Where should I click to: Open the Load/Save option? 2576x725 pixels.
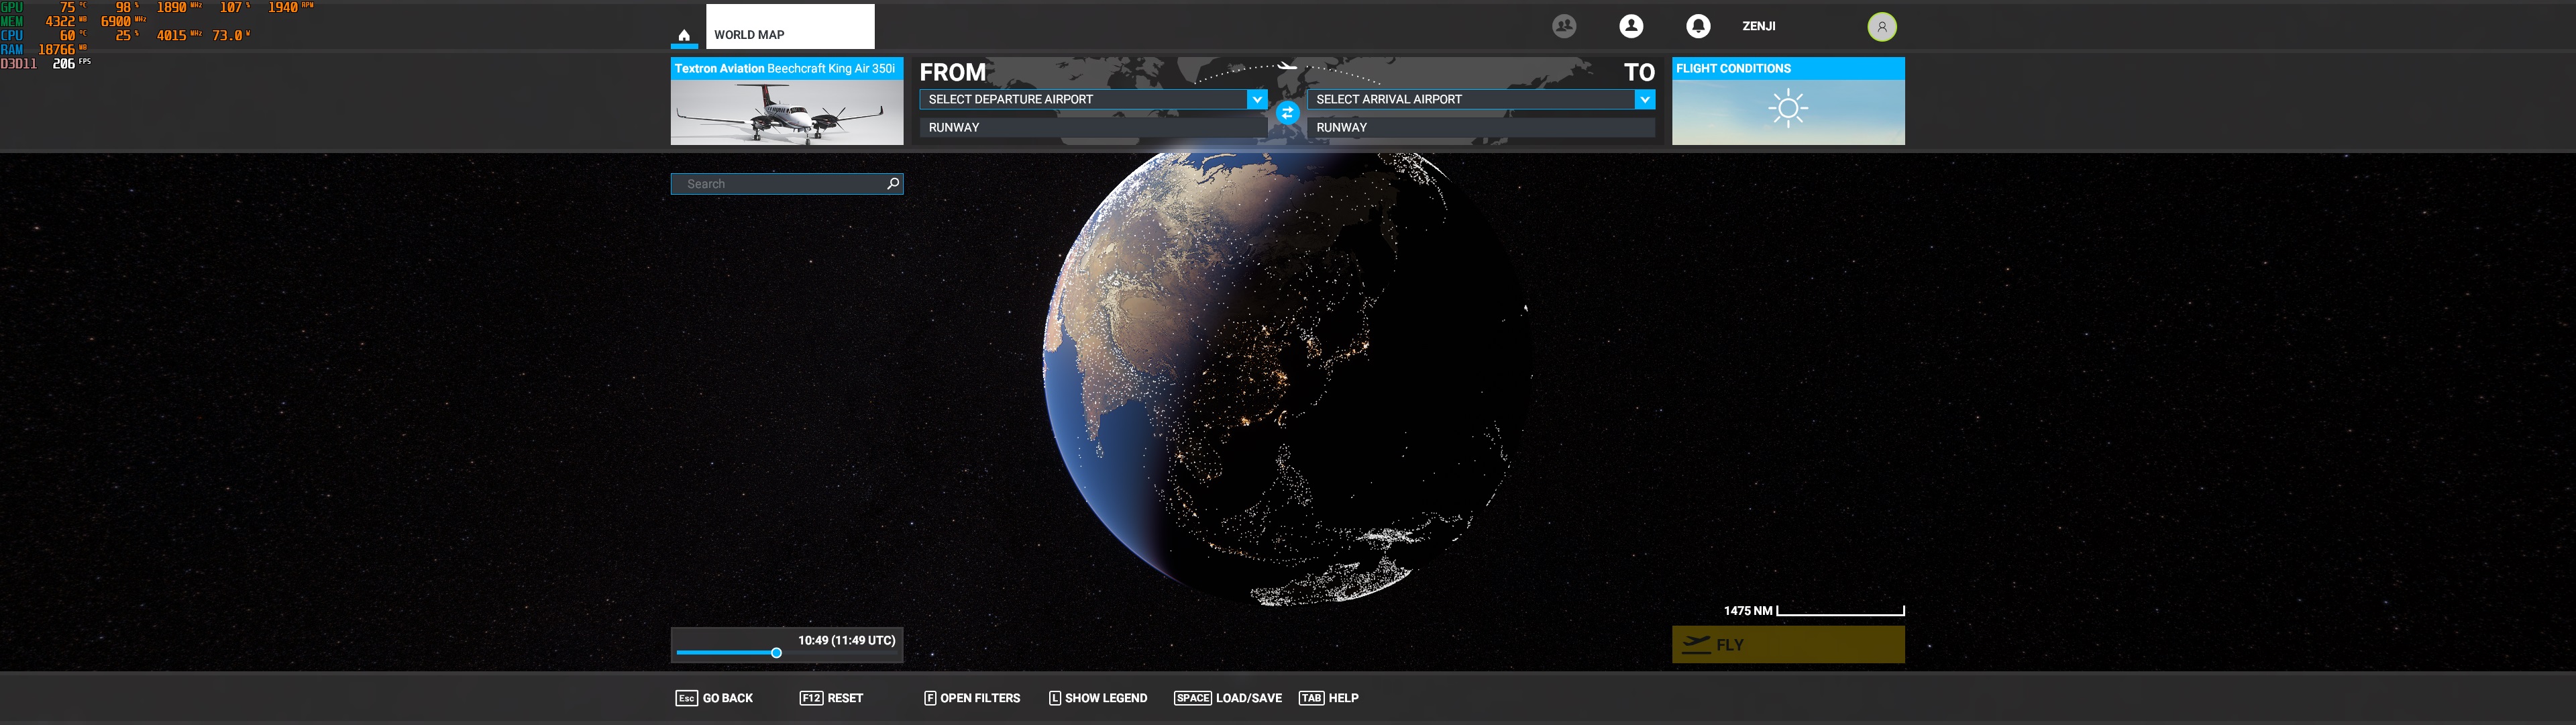(x=1228, y=698)
